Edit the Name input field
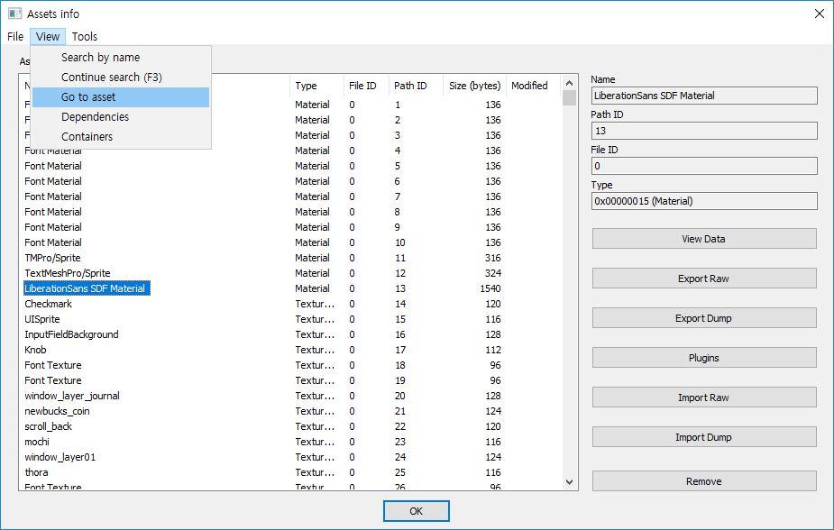Screen dimensions: 834x530 703,95
